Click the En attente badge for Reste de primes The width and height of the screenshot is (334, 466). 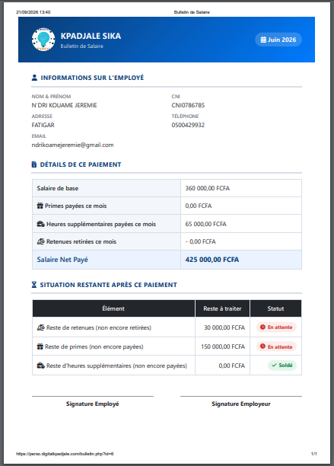276,346
